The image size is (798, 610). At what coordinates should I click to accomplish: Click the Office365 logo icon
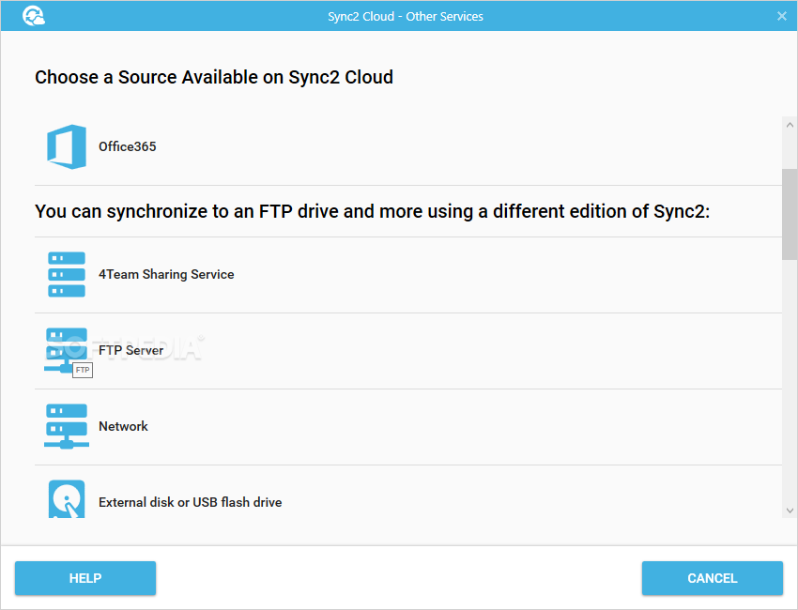(x=67, y=146)
